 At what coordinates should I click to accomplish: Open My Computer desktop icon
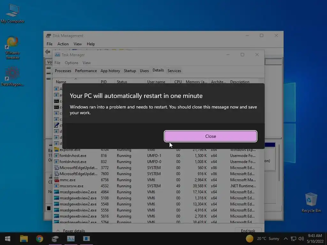point(12,13)
